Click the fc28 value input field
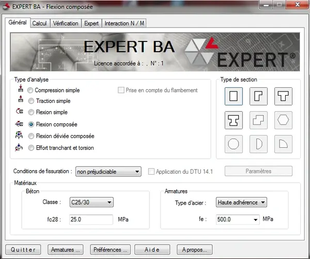 click(x=91, y=219)
